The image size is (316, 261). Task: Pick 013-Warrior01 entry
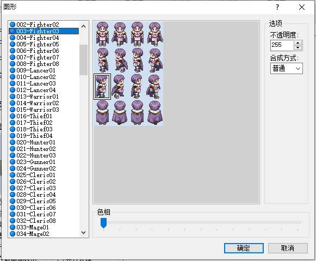pos(44,96)
